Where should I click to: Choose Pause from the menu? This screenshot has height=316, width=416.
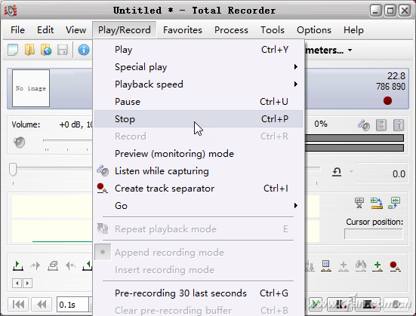point(199,102)
